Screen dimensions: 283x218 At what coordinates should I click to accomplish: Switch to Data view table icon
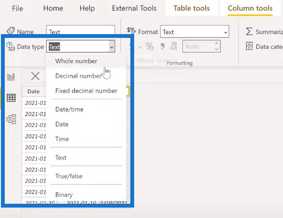point(11,98)
